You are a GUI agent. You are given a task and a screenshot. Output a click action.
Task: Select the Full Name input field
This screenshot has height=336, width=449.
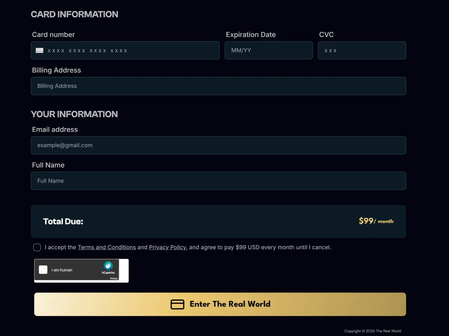point(219,181)
